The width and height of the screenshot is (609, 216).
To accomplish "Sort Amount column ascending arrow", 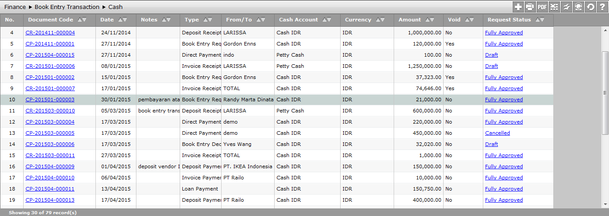I will (x=427, y=20).
